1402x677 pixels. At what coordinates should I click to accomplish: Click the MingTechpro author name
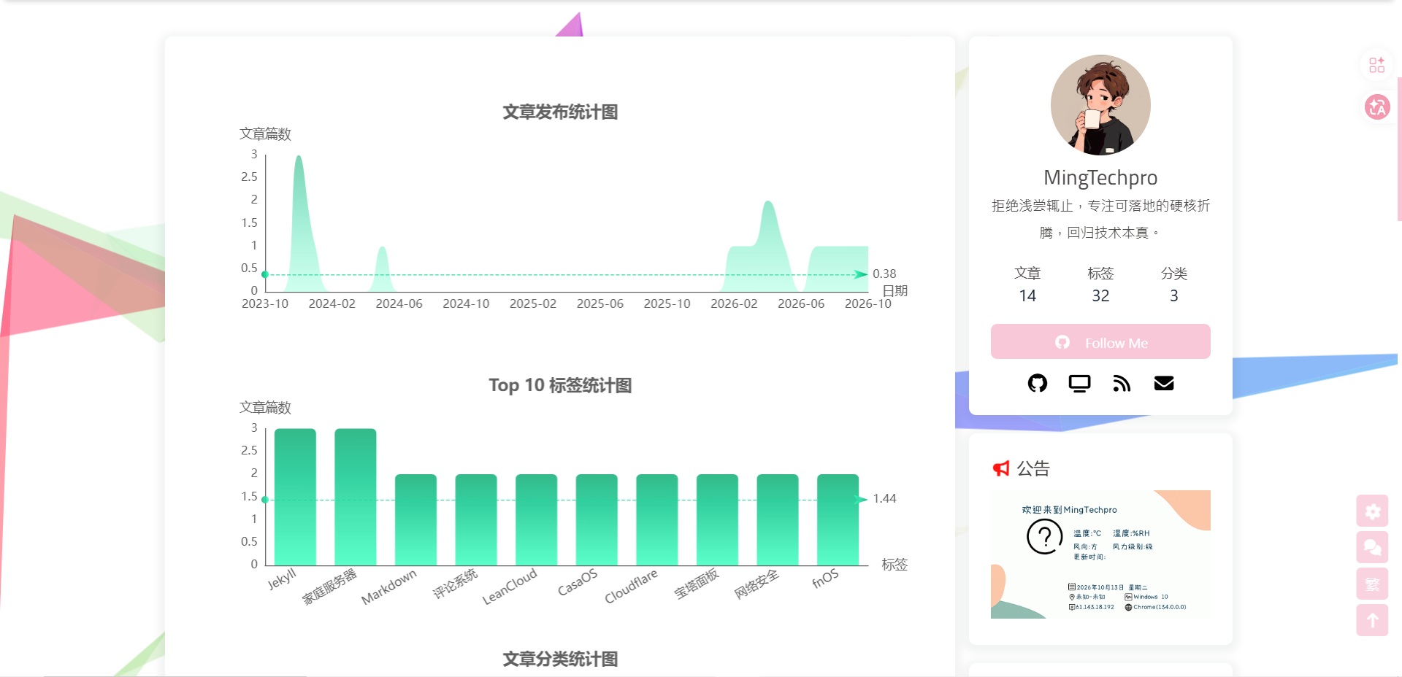1100,177
